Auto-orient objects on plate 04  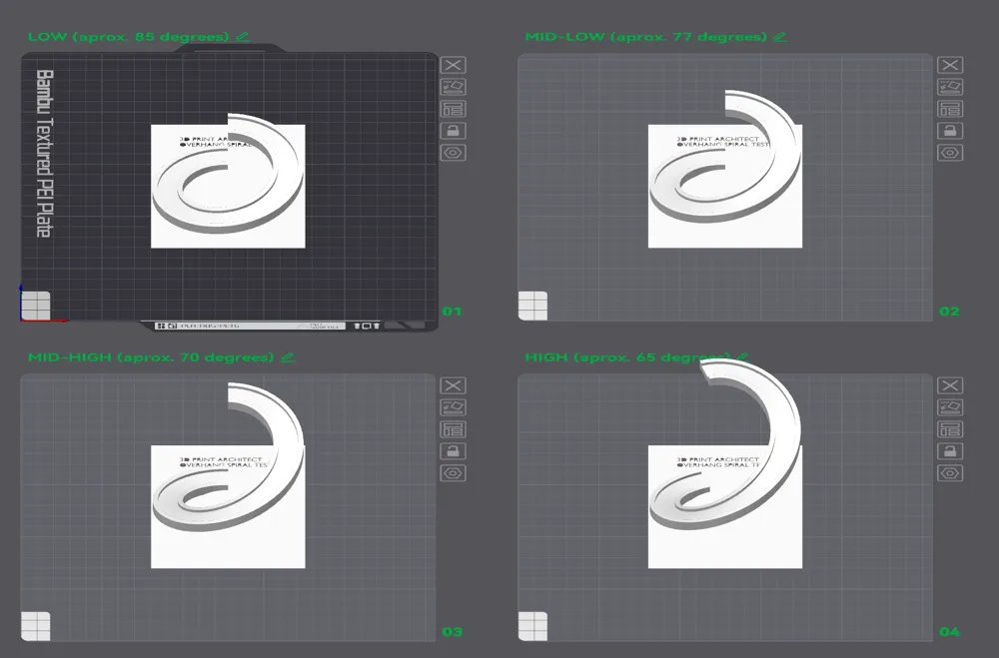(x=950, y=407)
